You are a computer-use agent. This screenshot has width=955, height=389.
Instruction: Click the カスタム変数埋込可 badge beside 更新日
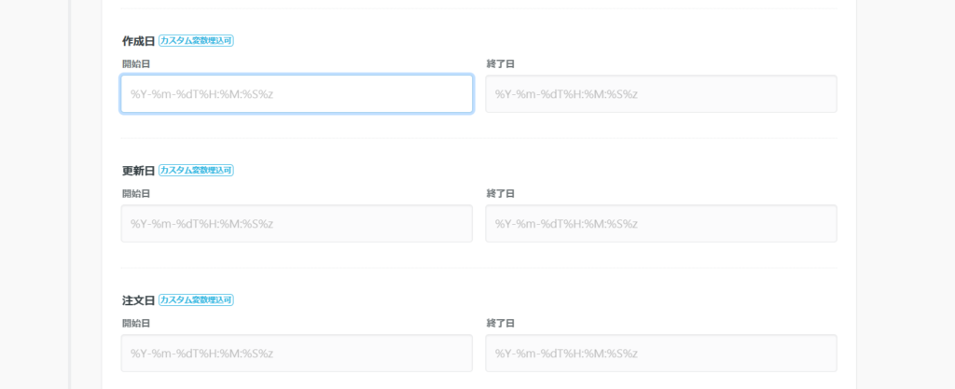tap(196, 171)
